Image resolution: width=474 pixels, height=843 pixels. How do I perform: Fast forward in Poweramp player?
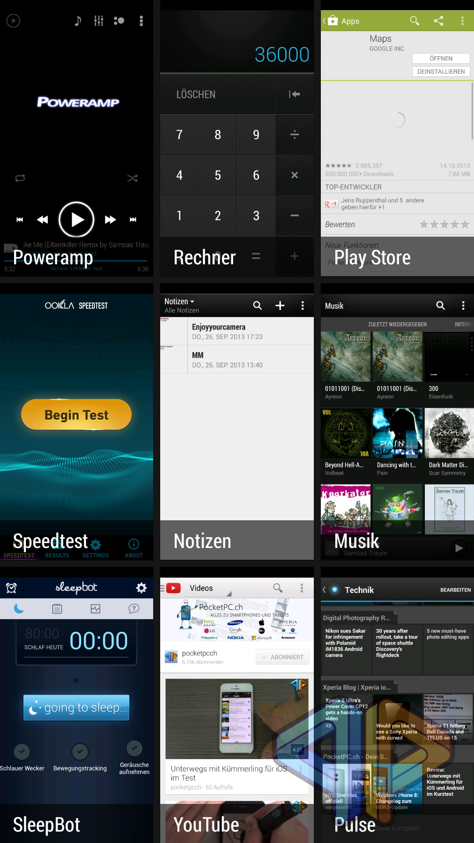(110, 220)
